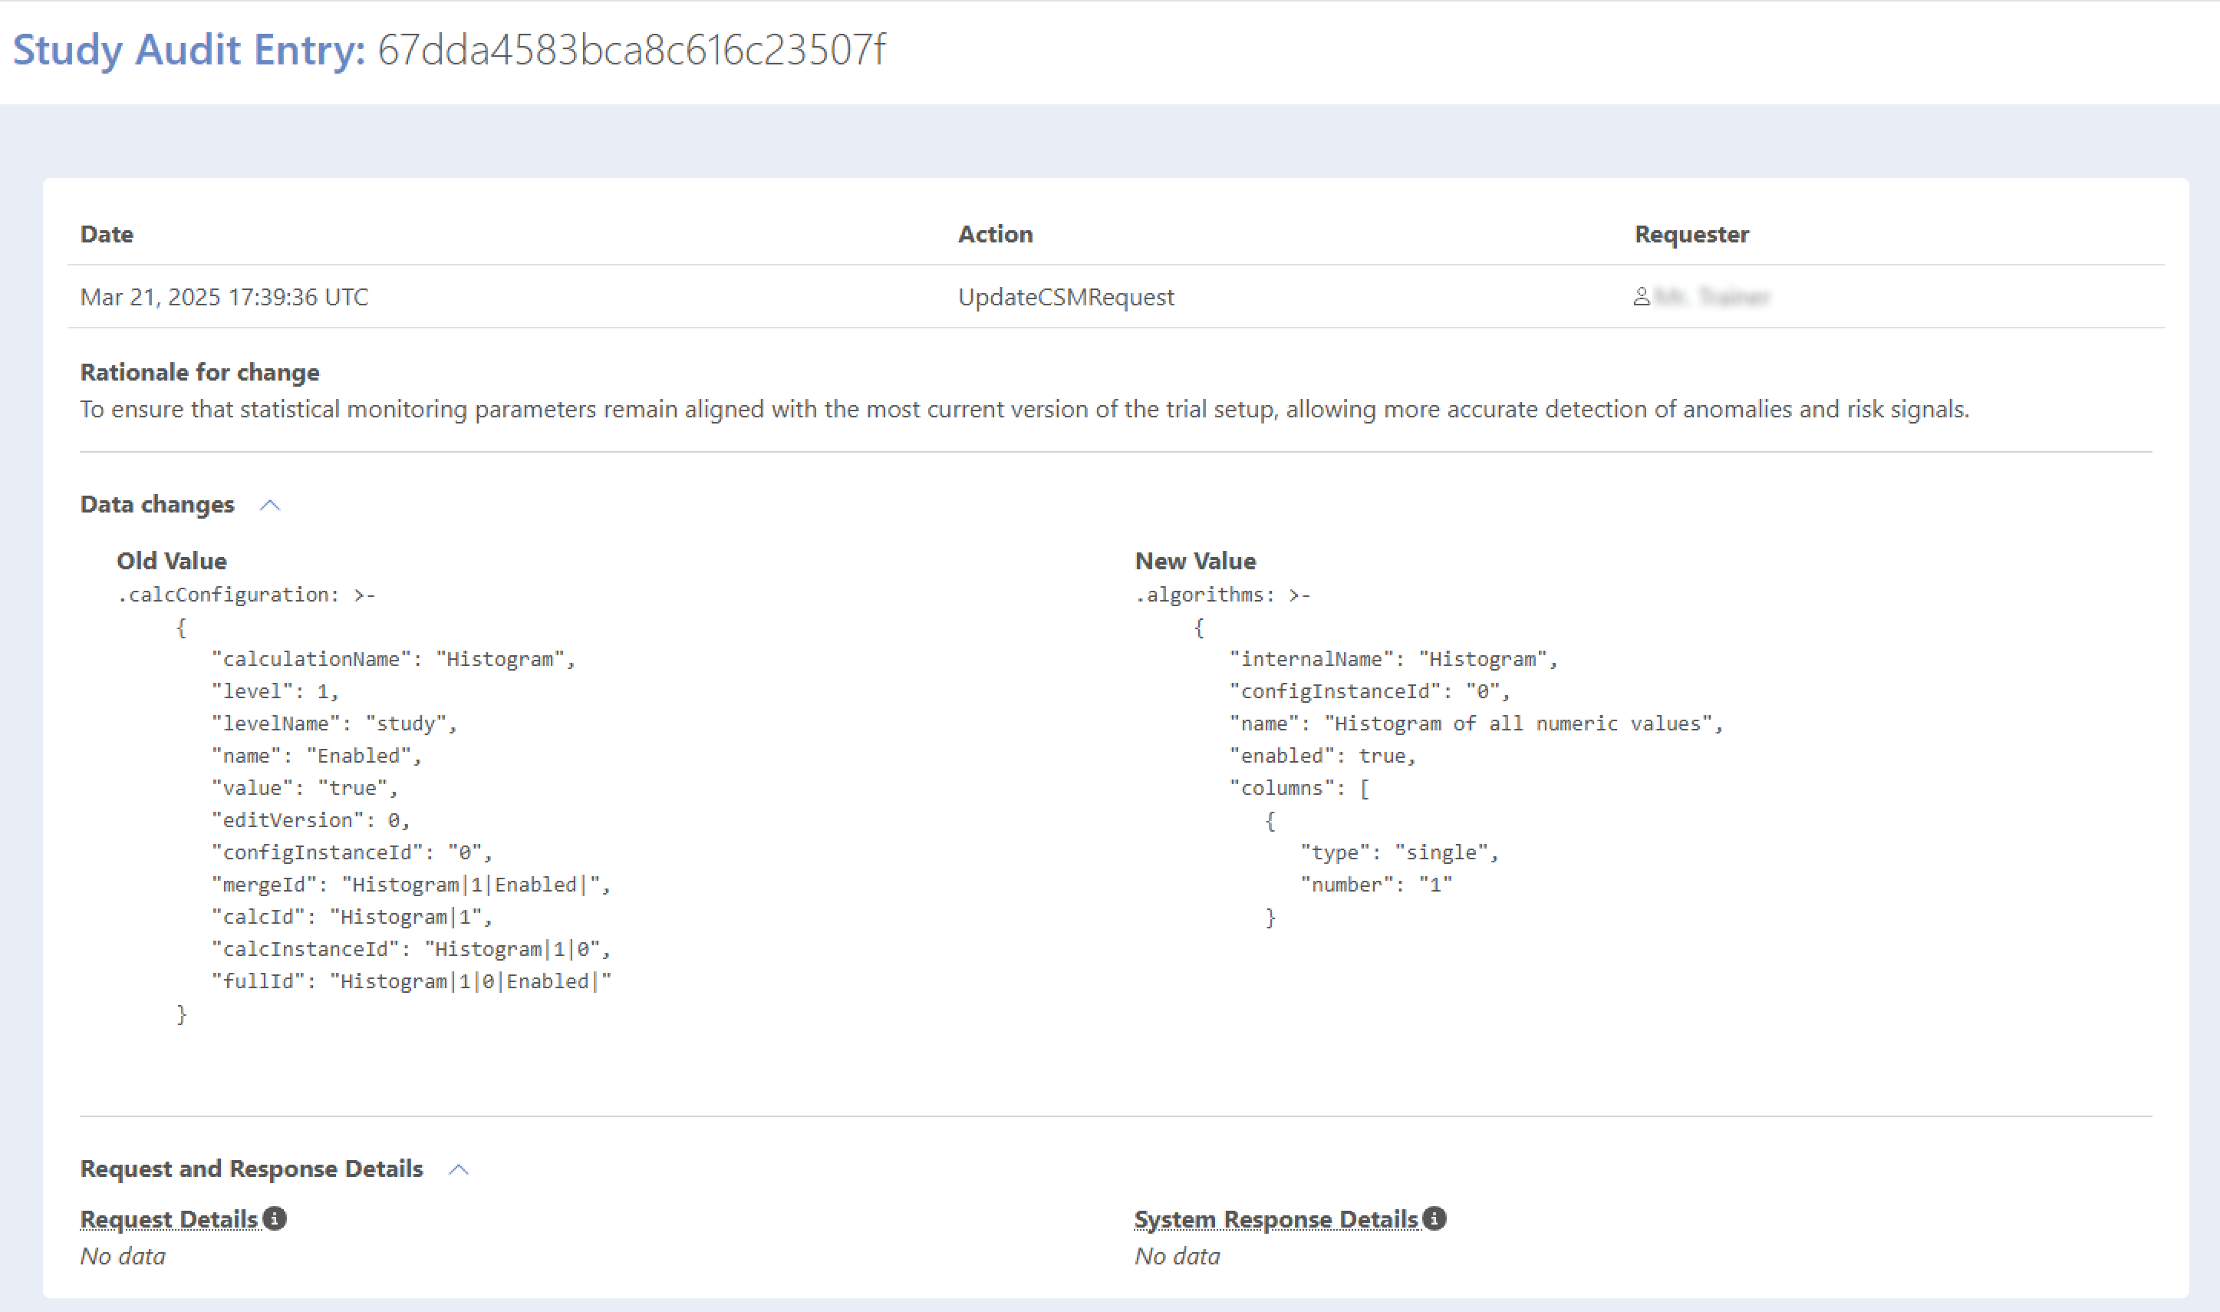Image resolution: width=2220 pixels, height=1312 pixels.
Task: Select the Requester column header
Action: 1691,234
